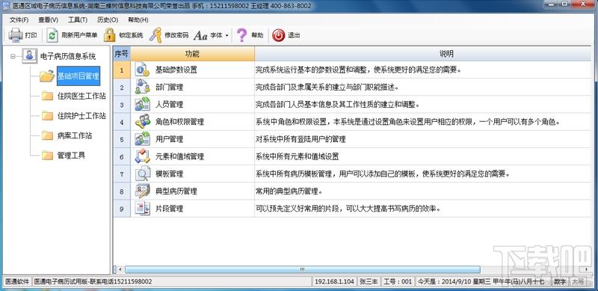Viewport: 598px width, 291px height.
Task: Select the 病案工作站 tree item
Action: coord(75,135)
